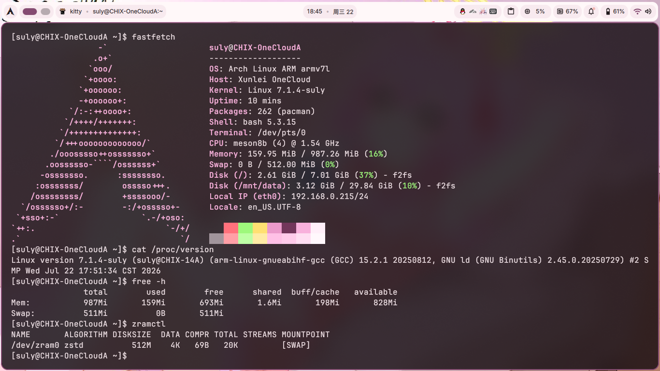Screen dimensions: 660x371
Task: Open the clipboard manager icon
Action: point(511,12)
